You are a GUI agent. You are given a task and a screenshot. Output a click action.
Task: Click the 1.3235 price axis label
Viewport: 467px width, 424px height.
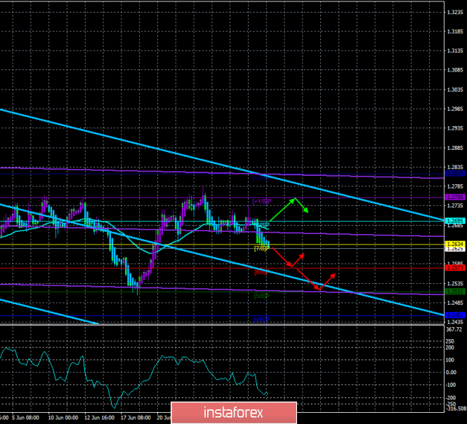click(x=455, y=12)
